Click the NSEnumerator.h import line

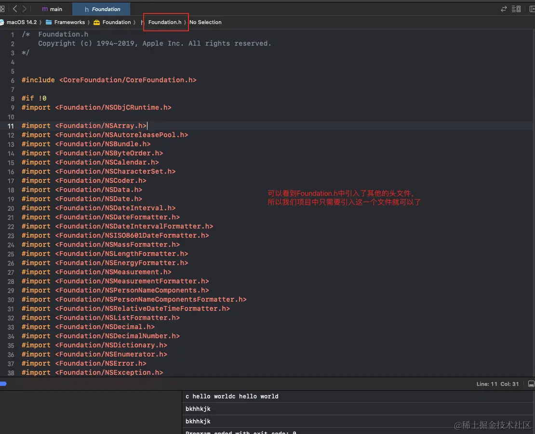pos(94,355)
